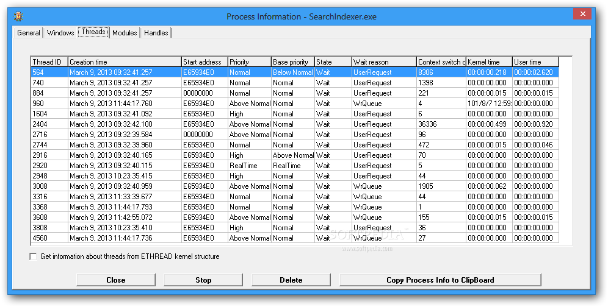Click the Below Normal base priority cell
Screen dimensions: 608x307
pyautogui.click(x=293, y=72)
